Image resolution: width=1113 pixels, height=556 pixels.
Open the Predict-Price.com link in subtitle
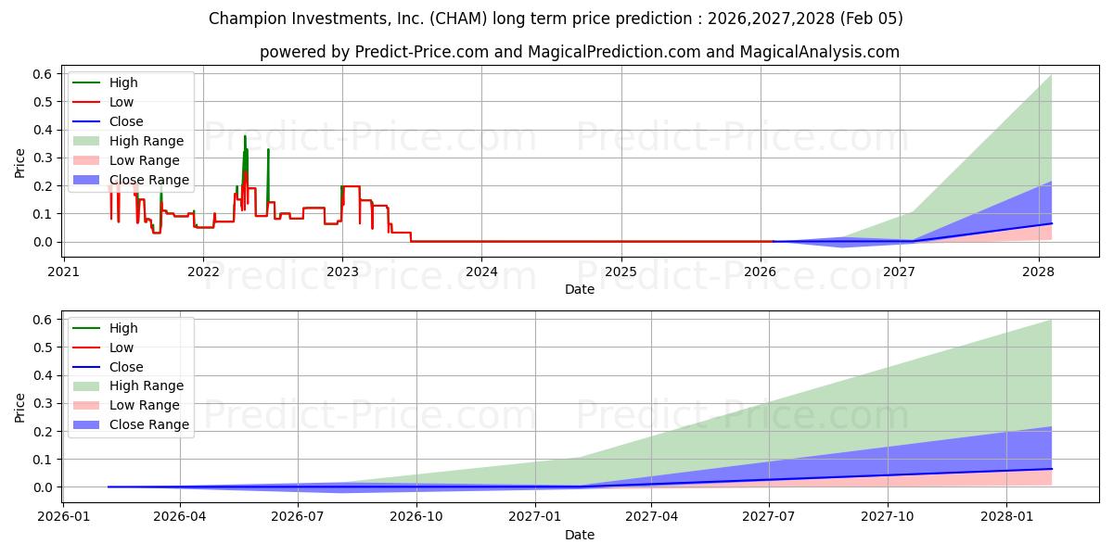[x=422, y=52]
